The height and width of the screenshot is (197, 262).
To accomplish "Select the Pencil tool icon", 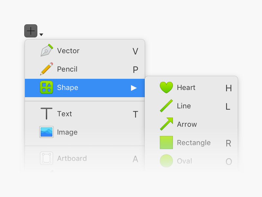I will pos(47,69).
